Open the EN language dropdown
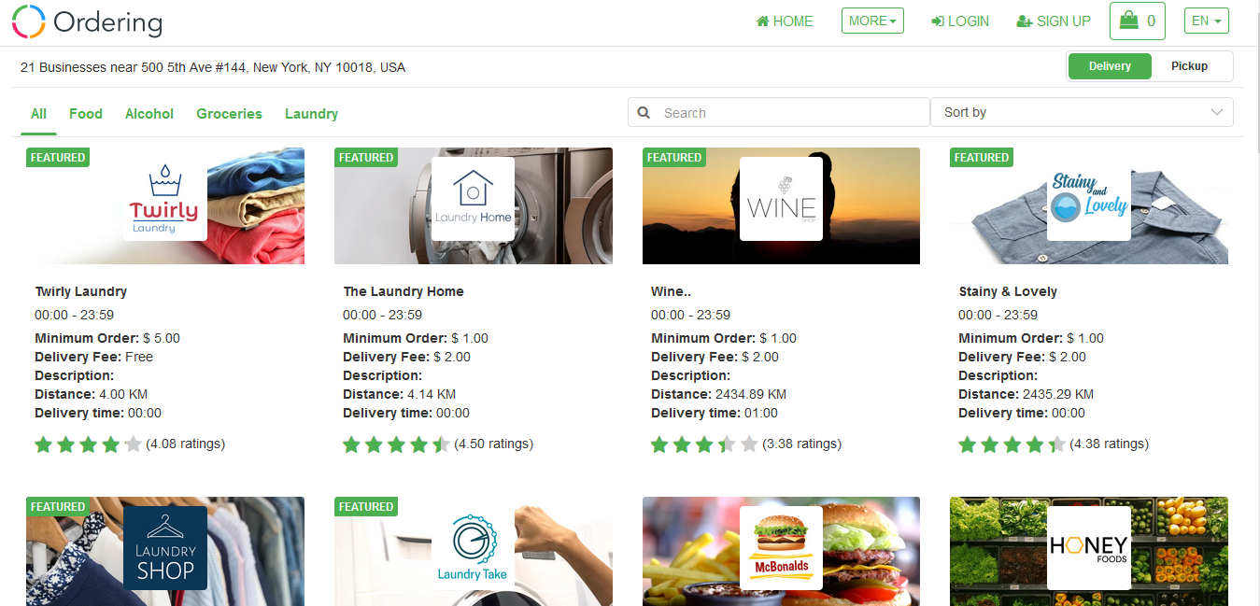 [x=1207, y=21]
